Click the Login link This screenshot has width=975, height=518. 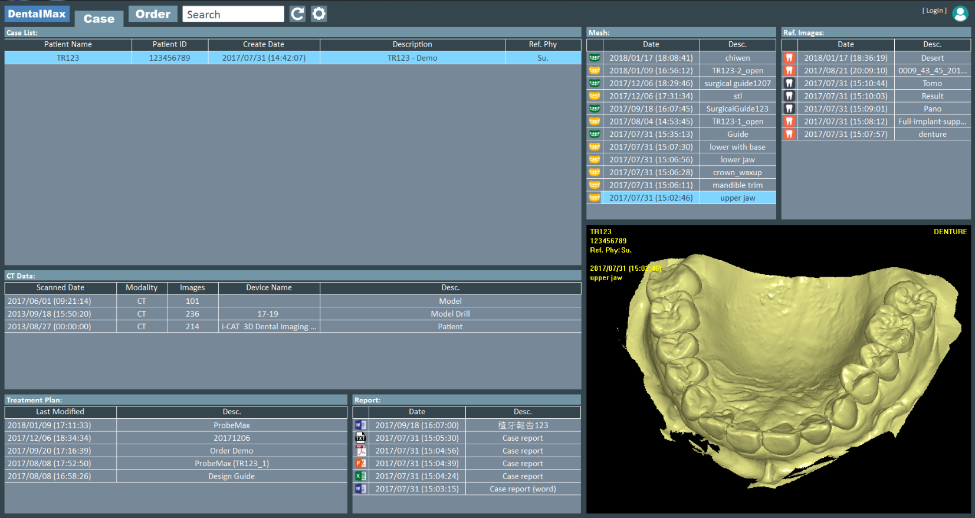[934, 11]
